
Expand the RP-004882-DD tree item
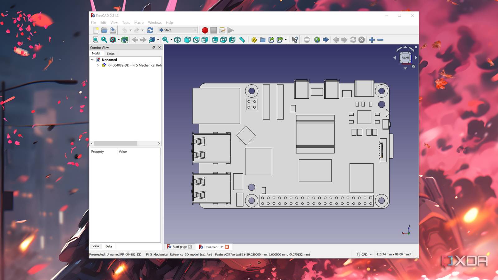tap(98, 65)
